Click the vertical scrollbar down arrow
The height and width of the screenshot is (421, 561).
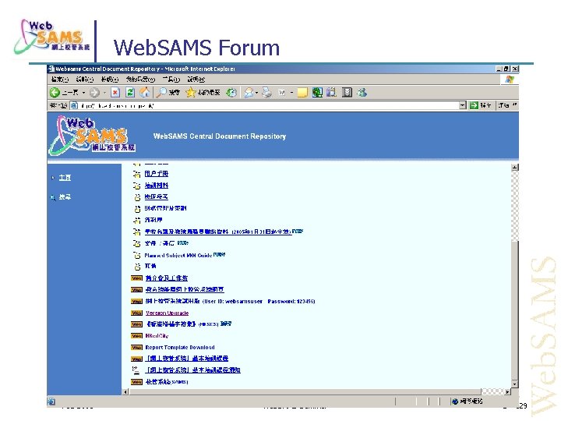pos(515,384)
